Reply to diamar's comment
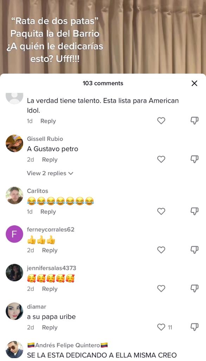206x361 pixels. coord(50,328)
